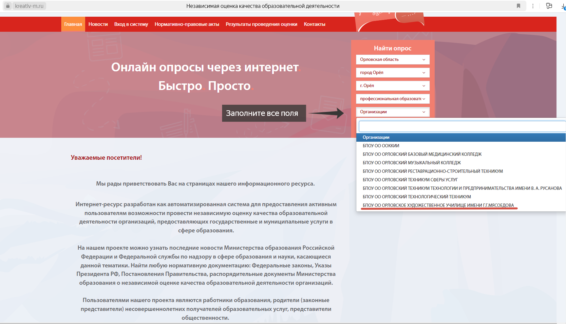Expand the город Орёл dropdown
The width and height of the screenshot is (566, 324).
(x=393, y=73)
